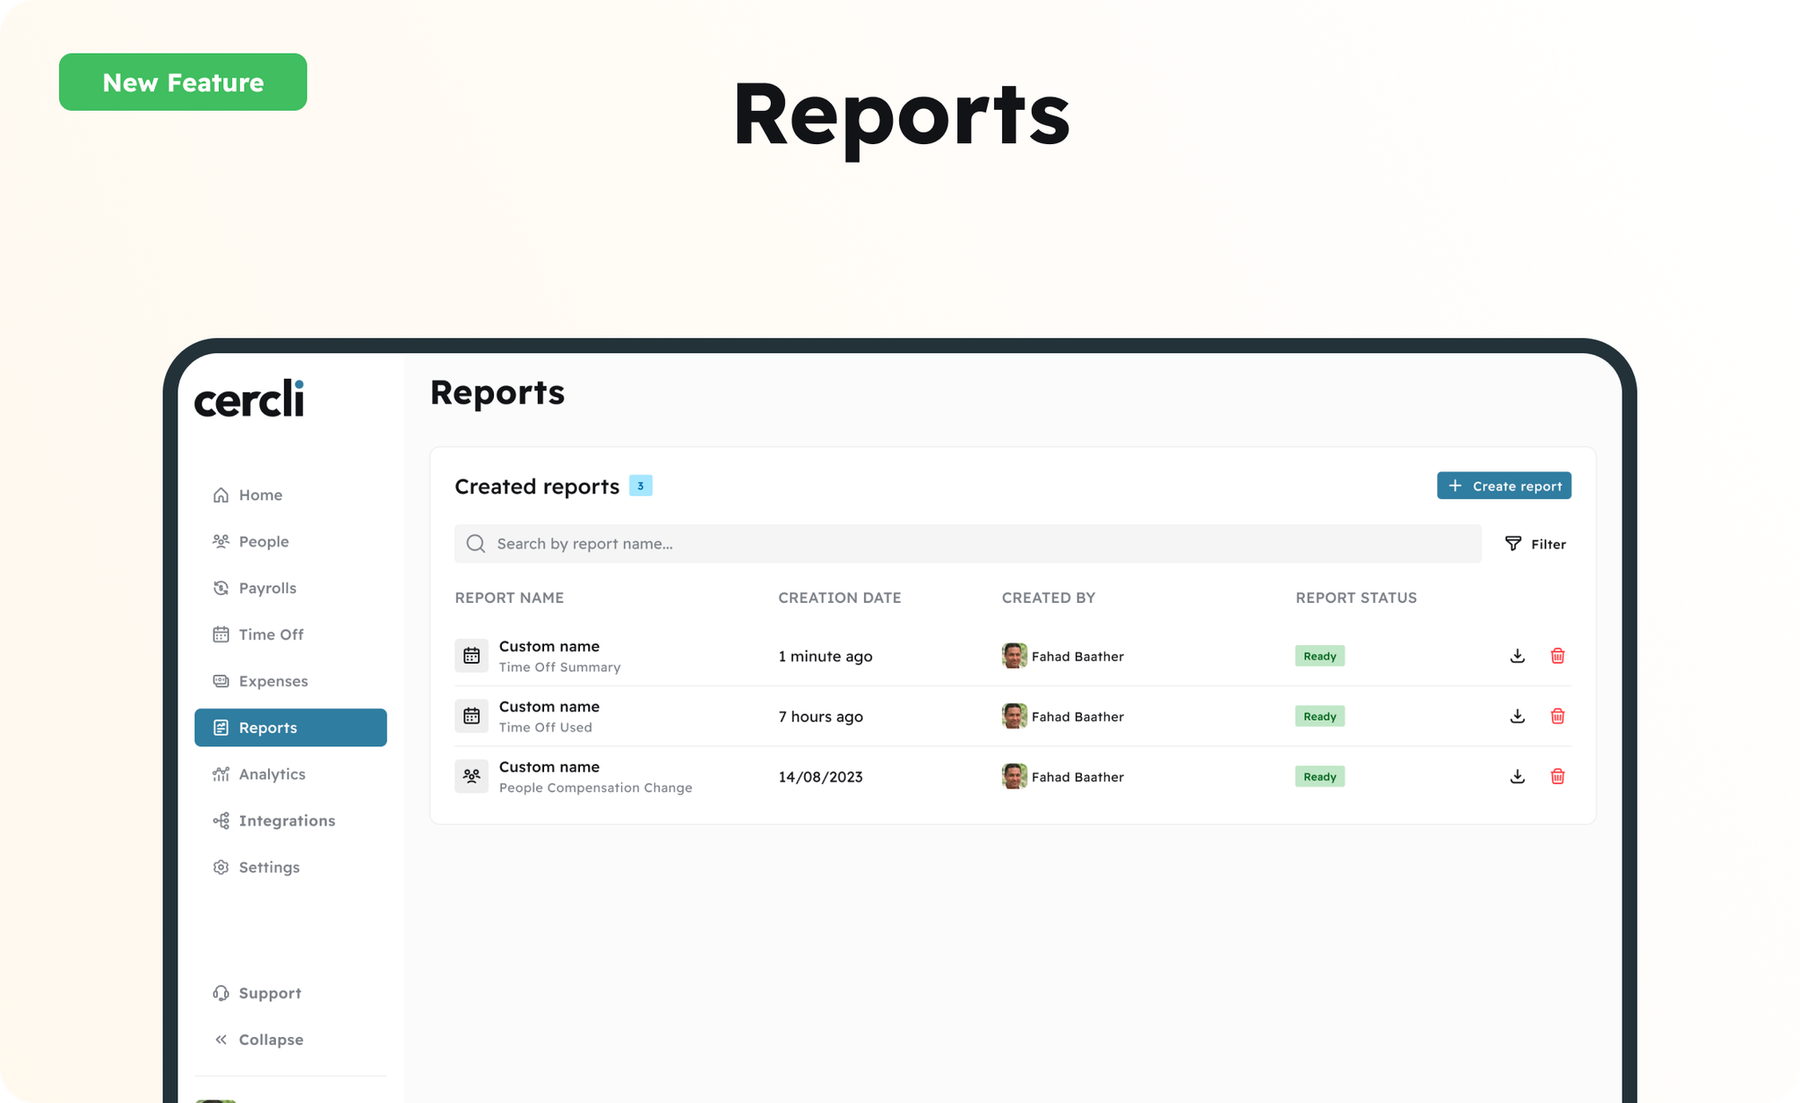Click the calendar icon of Time Off Used row
The image size is (1800, 1103).
(x=471, y=716)
